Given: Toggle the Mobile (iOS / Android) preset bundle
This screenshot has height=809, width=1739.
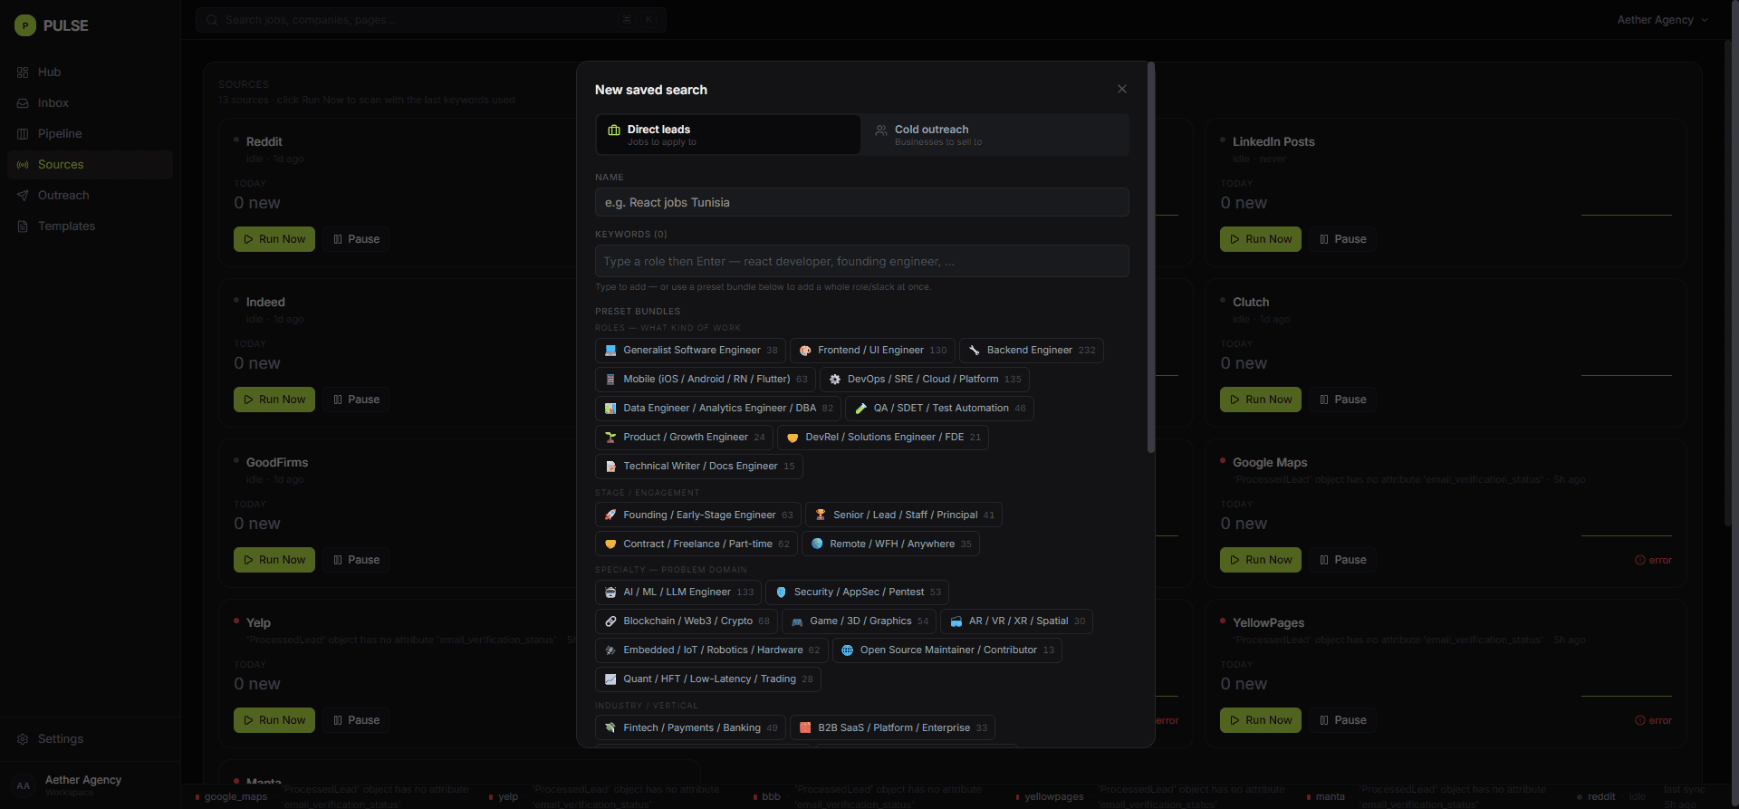Looking at the screenshot, I should (x=706, y=380).
